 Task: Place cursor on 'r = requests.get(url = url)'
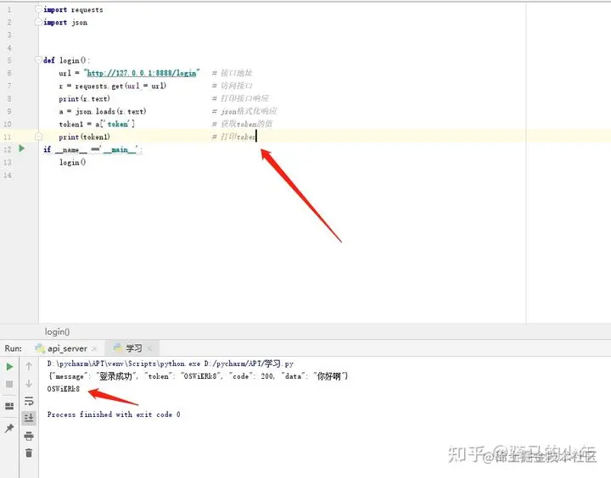tap(113, 86)
